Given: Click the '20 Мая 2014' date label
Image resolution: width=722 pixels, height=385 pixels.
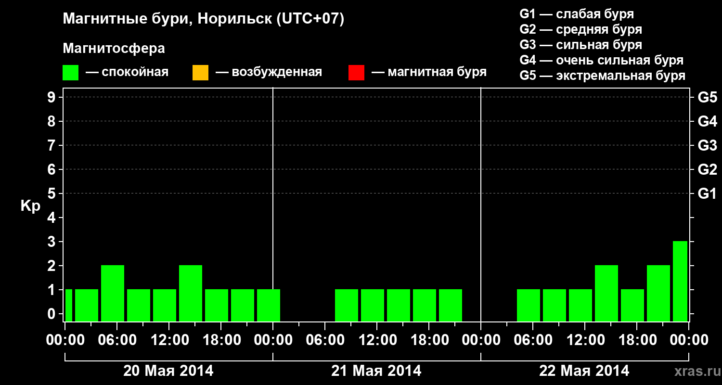Looking at the screenshot, I should click(168, 371).
